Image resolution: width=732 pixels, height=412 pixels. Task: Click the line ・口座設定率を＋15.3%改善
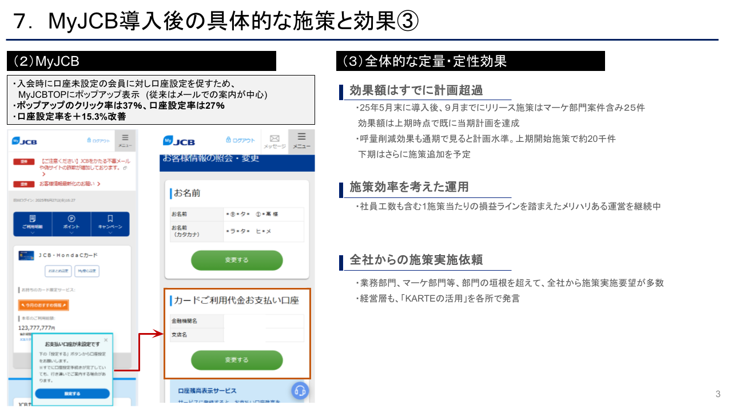pos(69,117)
